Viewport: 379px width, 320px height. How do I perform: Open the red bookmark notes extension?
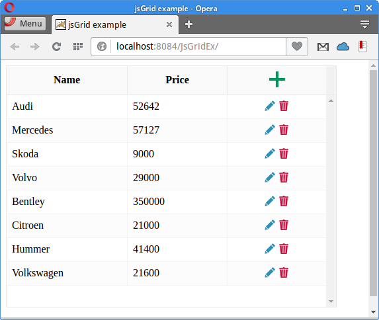point(362,46)
